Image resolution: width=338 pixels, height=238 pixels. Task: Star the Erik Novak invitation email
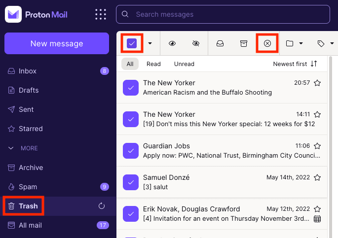[317, 209]
